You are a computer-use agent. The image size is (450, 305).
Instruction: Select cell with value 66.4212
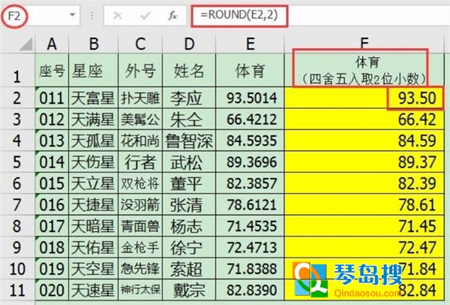[250, 119]
